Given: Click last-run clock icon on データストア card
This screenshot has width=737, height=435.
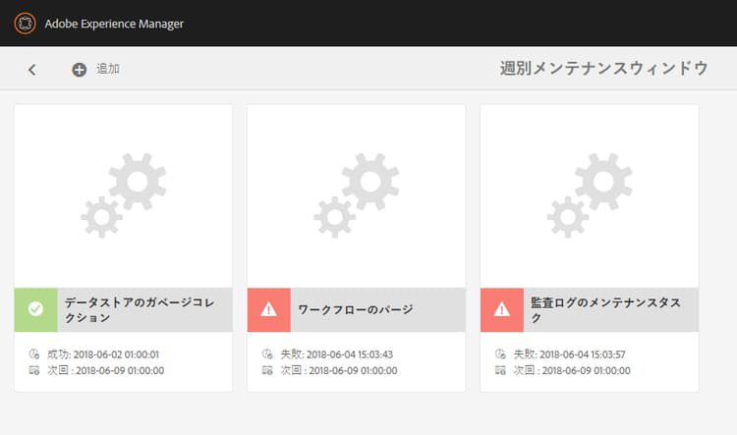Looking at the screenshot, I should pyautogui.click(x=34, y=354).
